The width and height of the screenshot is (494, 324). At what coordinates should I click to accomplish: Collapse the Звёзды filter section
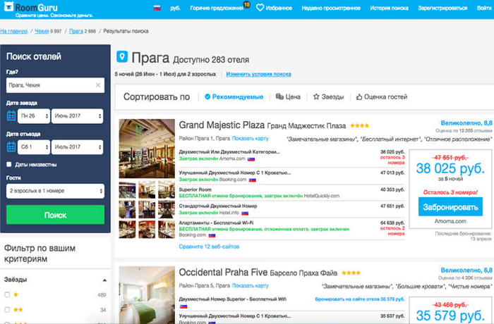pyautogui.click(x=104, y=280)
